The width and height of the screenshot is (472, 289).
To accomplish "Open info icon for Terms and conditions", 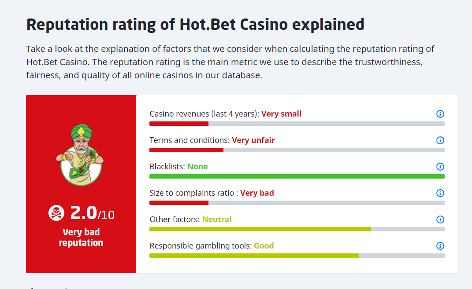I will (x=440, y=140).
